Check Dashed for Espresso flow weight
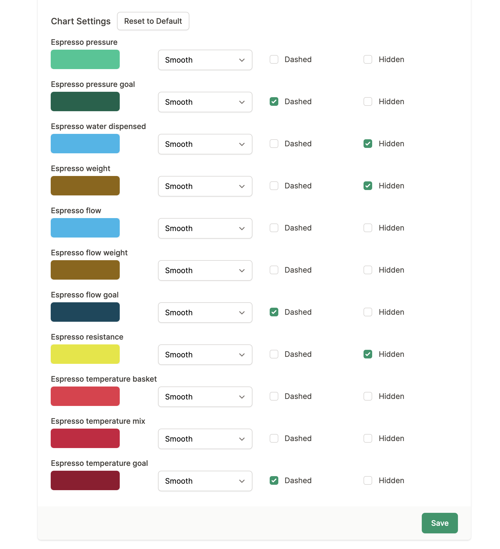Image resolution: width=500 pixels, height=549 pixels. [274, 270]
